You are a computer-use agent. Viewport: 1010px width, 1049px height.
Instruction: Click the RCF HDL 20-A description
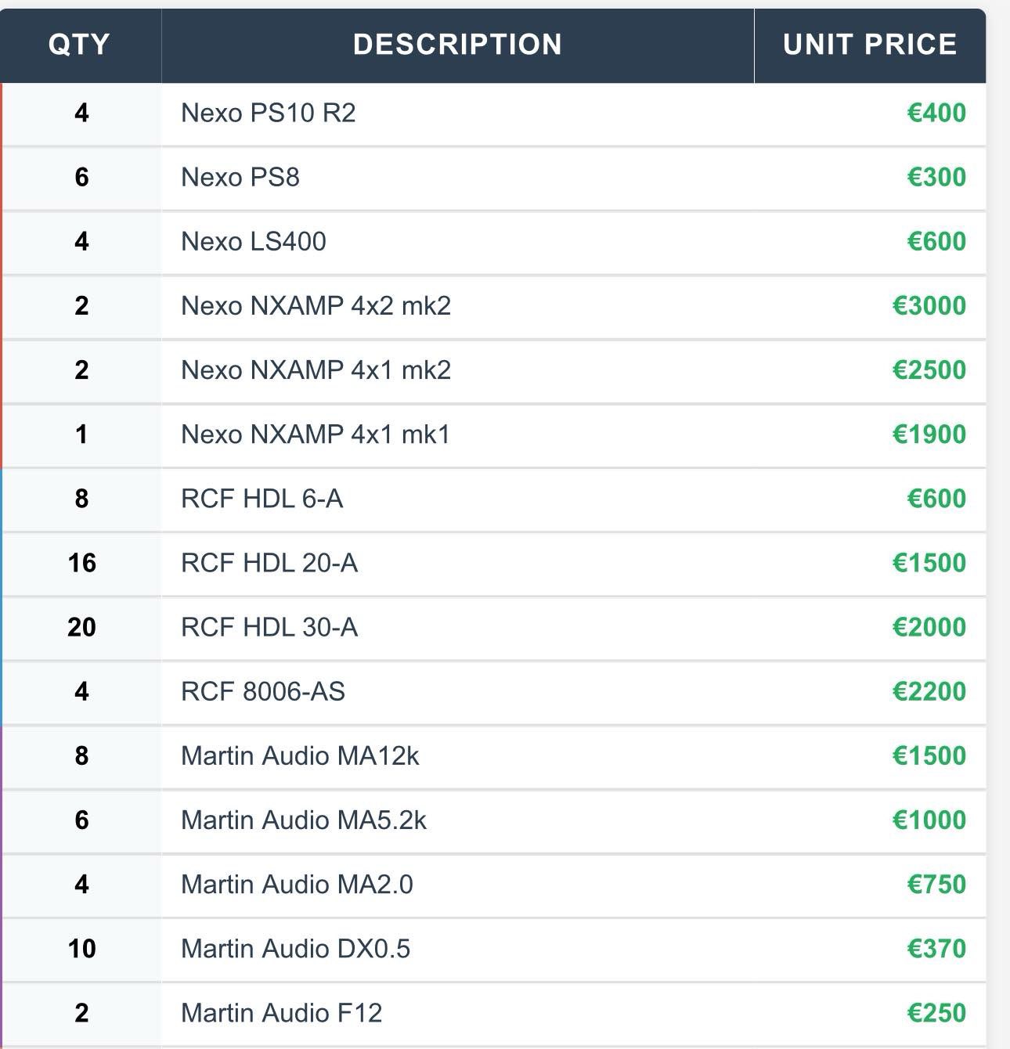point(269,563)
